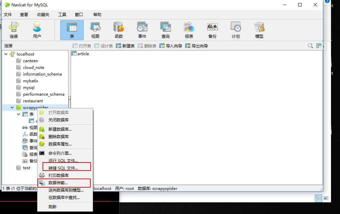Choose 删除数据库 in context menu

pyautogui.click(x=65, y=137)
